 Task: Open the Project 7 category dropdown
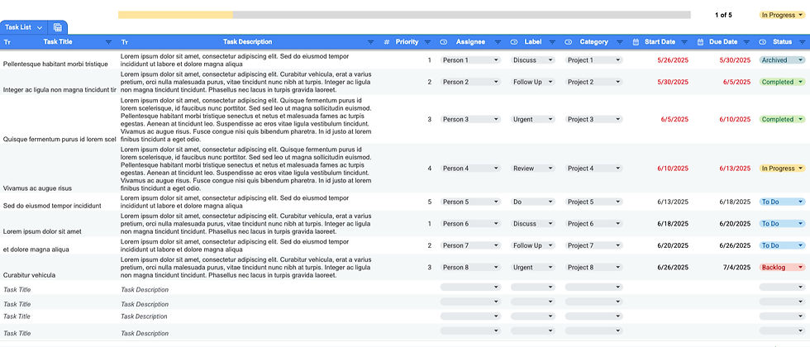click(593, 245)
